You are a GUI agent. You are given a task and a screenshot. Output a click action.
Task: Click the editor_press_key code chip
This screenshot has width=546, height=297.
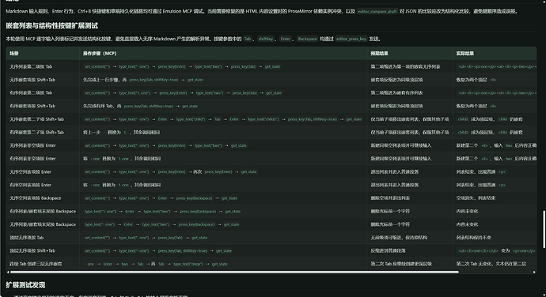[351, 39]
